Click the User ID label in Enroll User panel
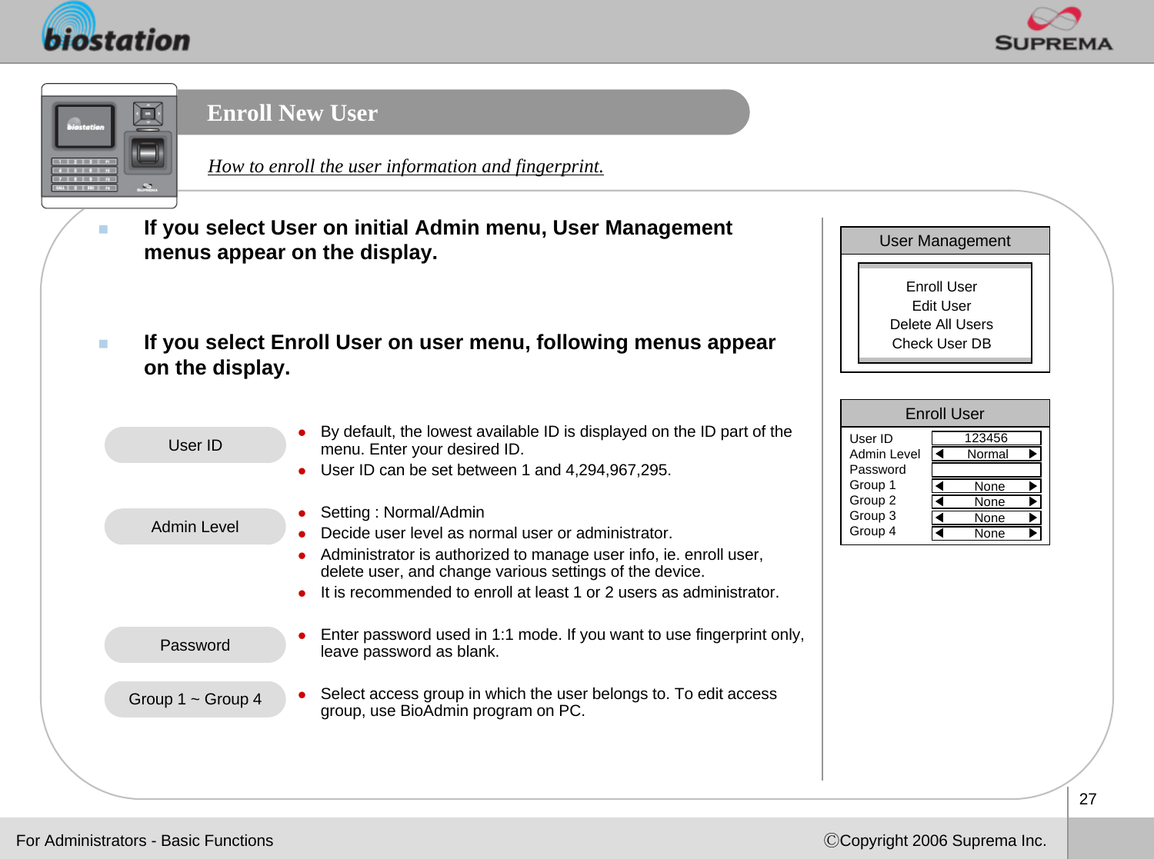 (871, 439)
